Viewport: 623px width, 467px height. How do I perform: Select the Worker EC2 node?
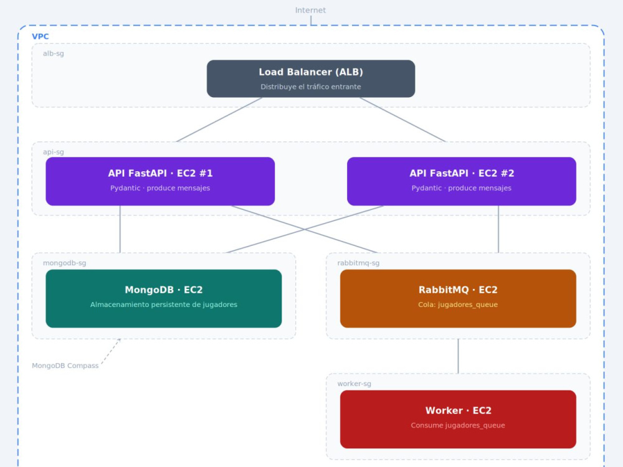click(x=458, y=419)
